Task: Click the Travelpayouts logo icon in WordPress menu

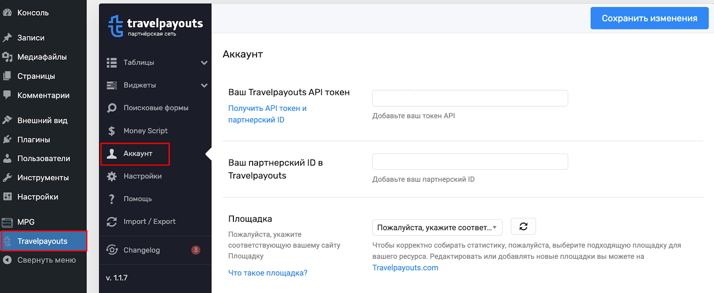Action: 7,241
